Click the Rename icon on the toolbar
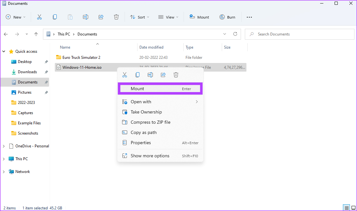The height and width of the screenshot is (211, 357). pyautogui.click(x=86, y=17)
